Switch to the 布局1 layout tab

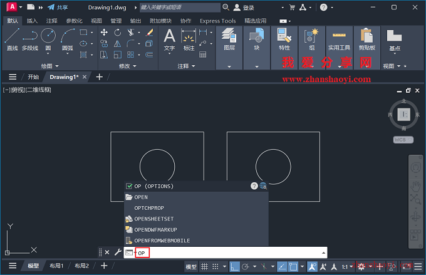pyautogui.click(x=56, y=266)
